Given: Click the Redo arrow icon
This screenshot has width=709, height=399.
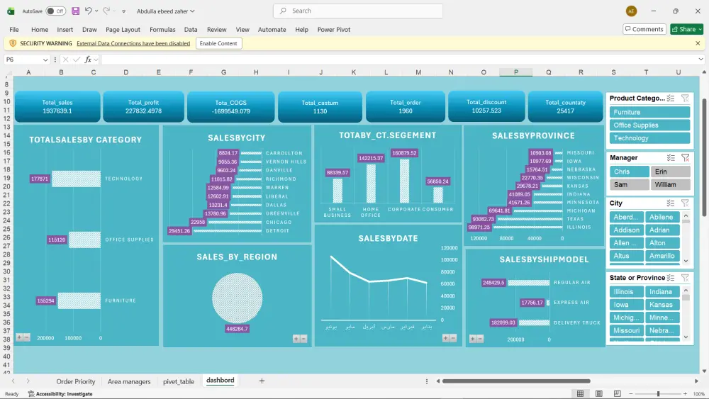Looking at the screenshot, I should tap(106, 11).
